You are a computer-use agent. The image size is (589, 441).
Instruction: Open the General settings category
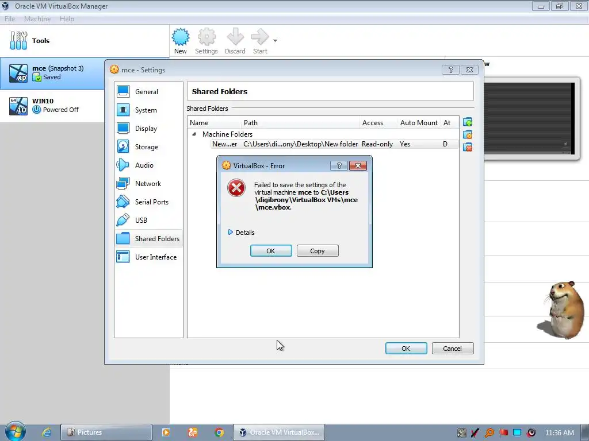(148, 91)
